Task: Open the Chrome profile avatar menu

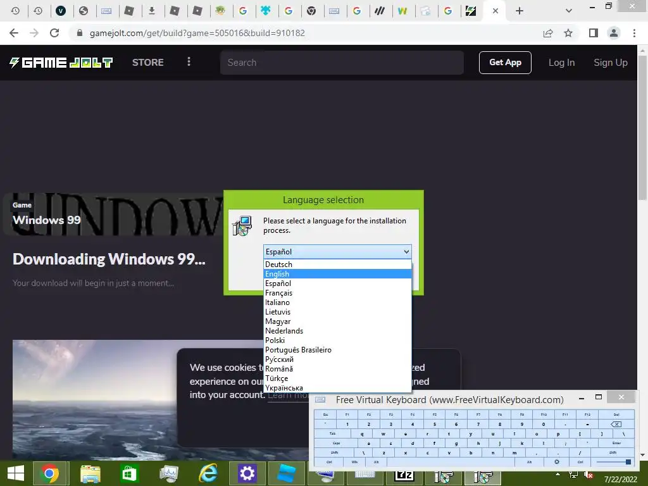Action: point(614,33)
